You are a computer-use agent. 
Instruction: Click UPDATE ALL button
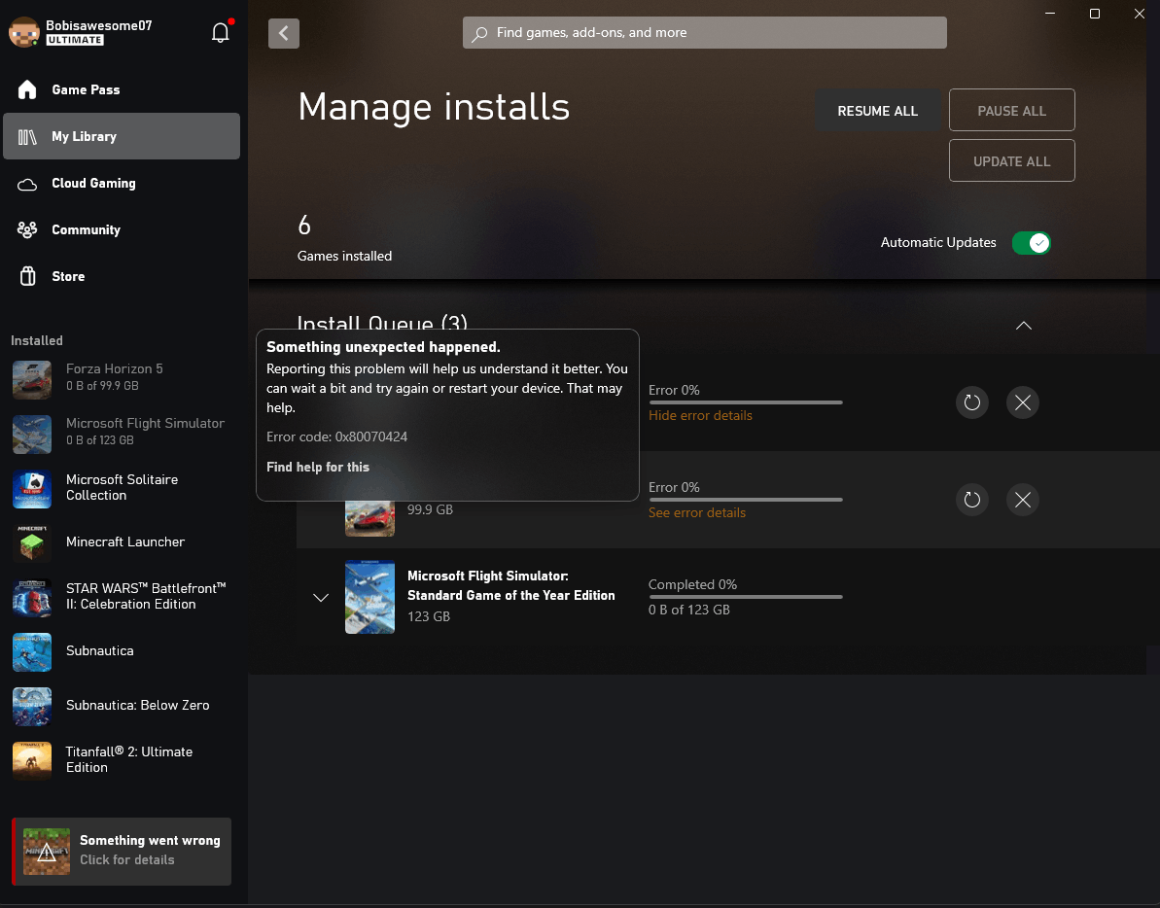pyautogui.click(x=1012, y=161)
